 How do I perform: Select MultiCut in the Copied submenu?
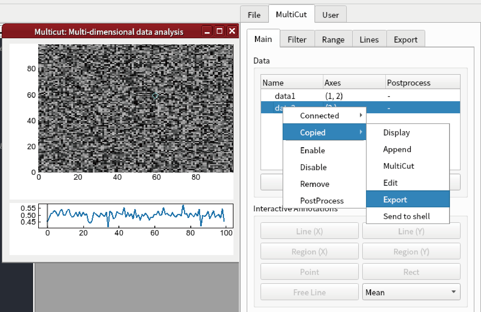408,166
